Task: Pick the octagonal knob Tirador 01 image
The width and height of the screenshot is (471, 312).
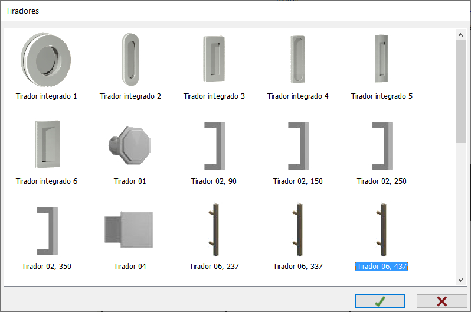Action: point(129,145)
